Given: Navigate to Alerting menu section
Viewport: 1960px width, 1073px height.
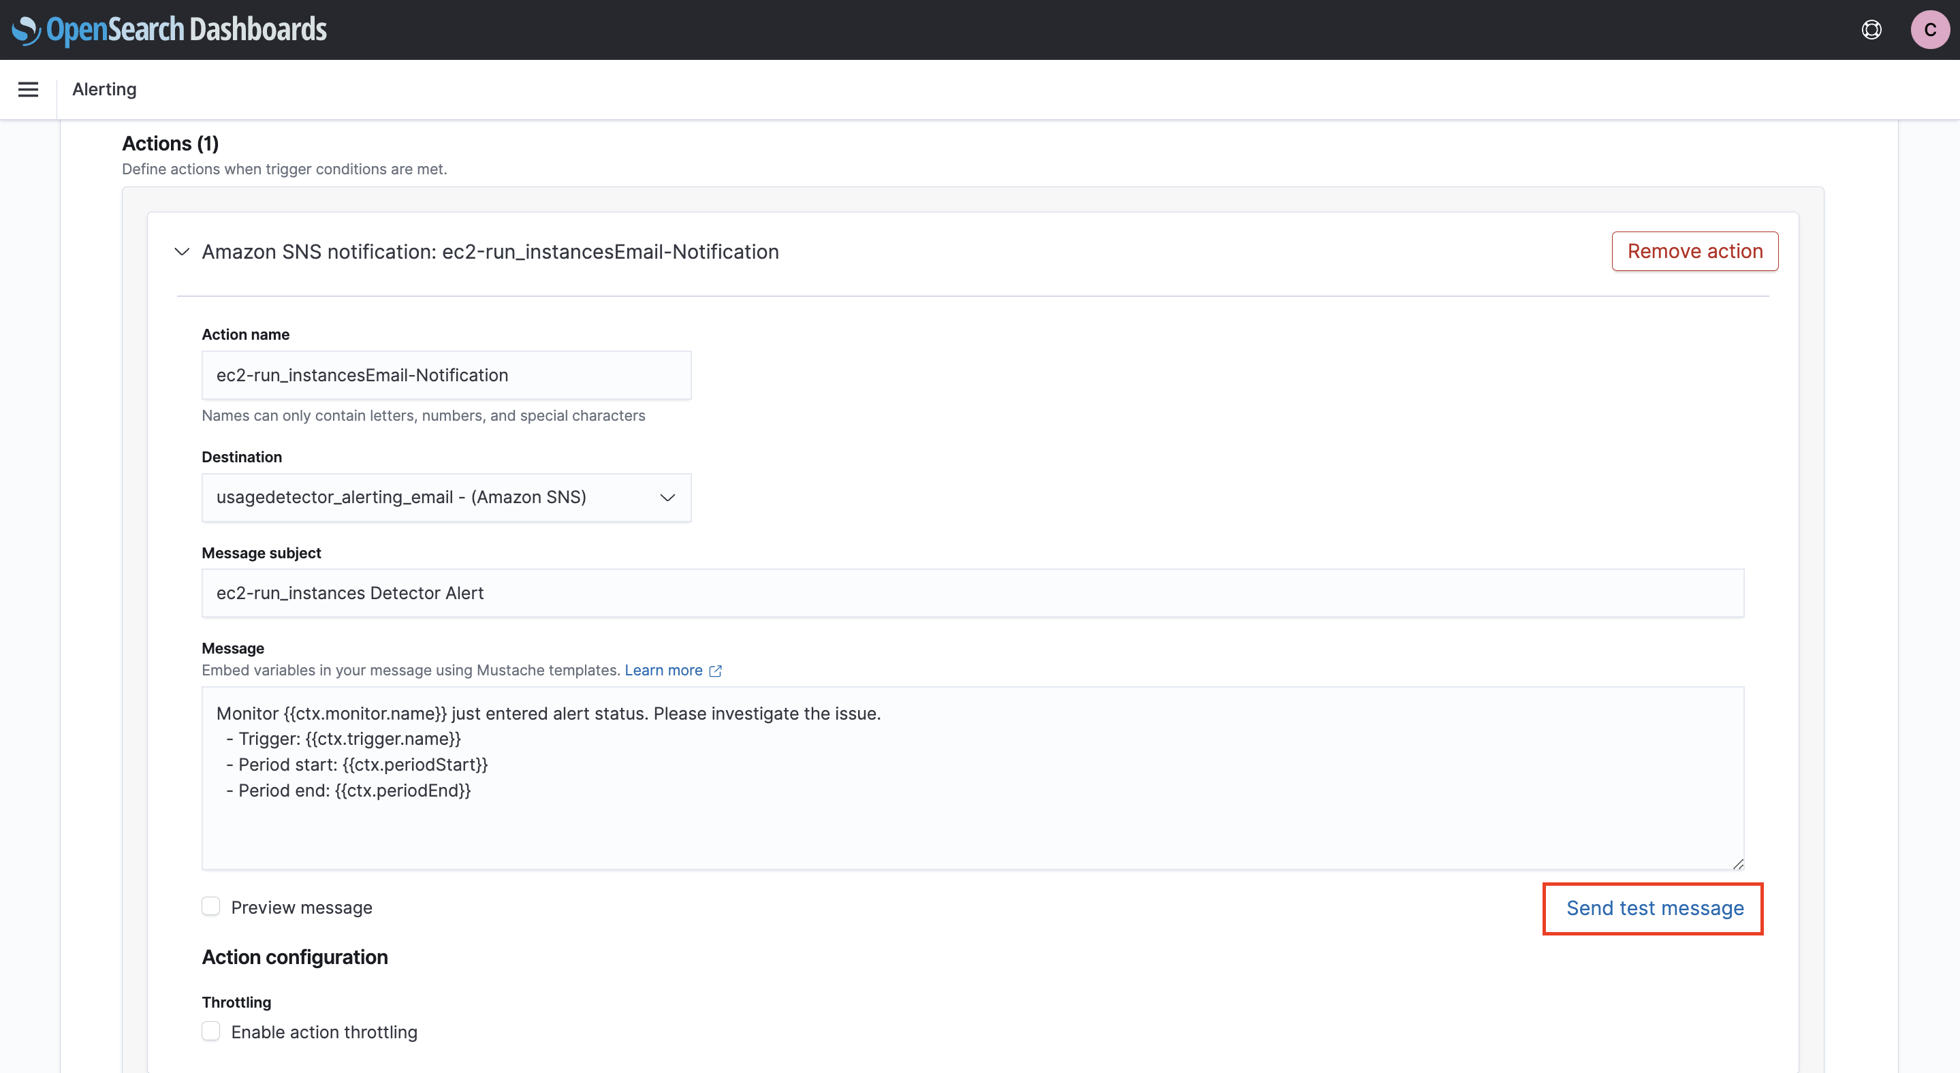Looking at the screenshot, I should click(104, 89).
